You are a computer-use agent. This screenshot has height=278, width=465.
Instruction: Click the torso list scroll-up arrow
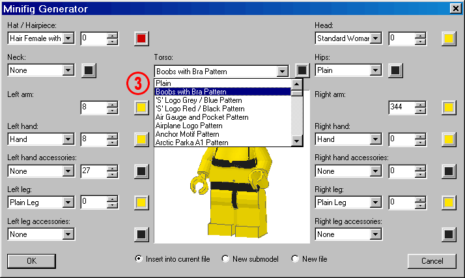(x=297, y=85)
